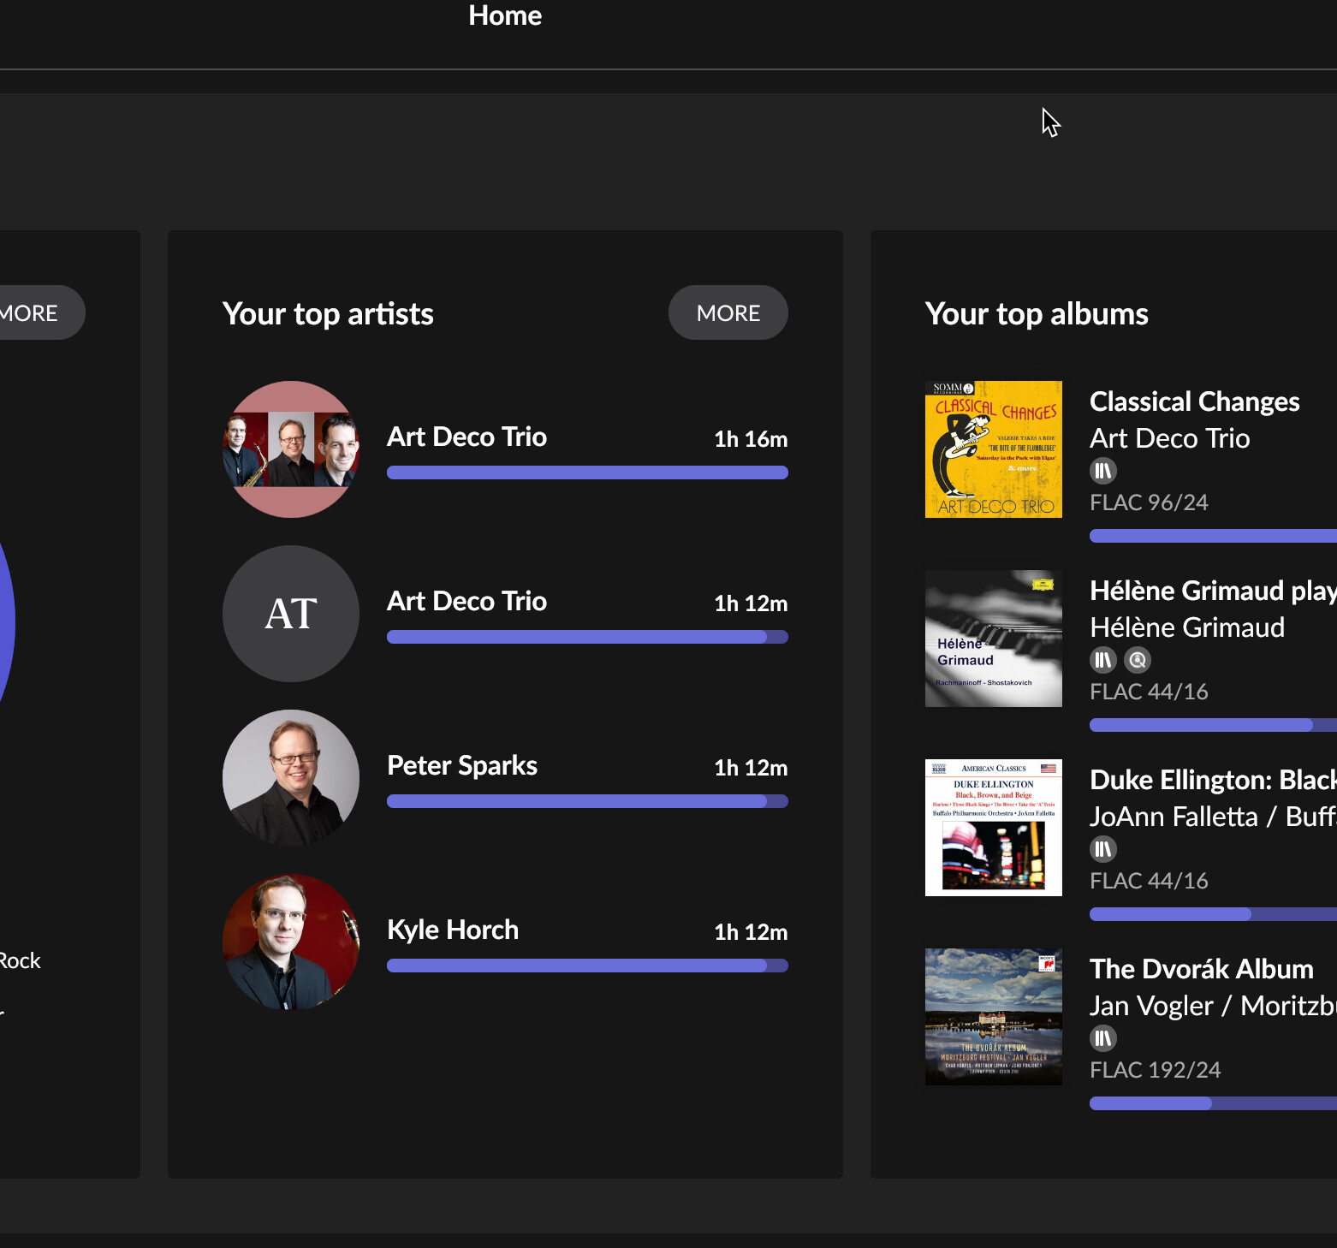Open Kyle Horch's round portrait
1337x1248 pixels.
291,942
